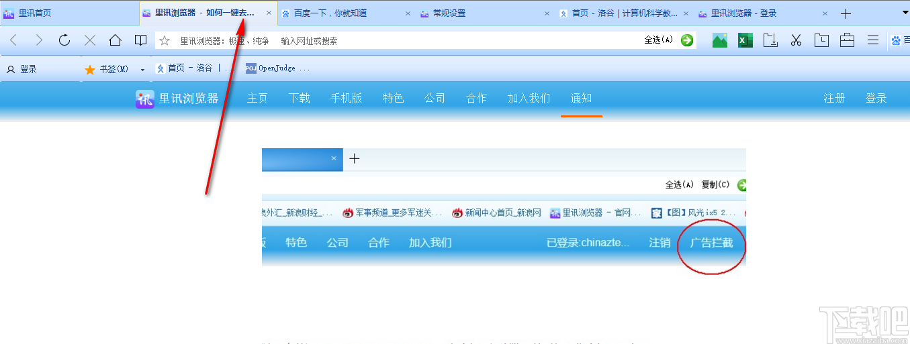The image size is (910, 344).
Task: Close the 洛谷 计算机科学教 tab
Action: click(x=686, y=13)
